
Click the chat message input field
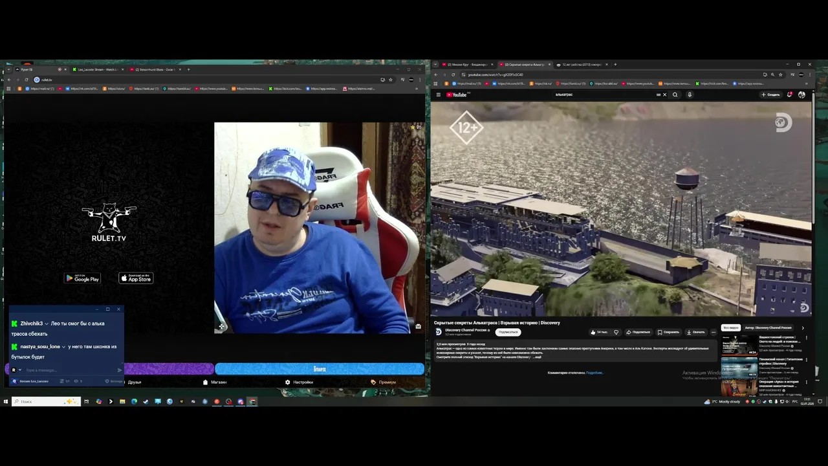[x=70, y=370]
